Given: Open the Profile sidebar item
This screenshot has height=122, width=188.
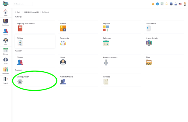Looking at the screenshot, I should (x=6, y=61).
